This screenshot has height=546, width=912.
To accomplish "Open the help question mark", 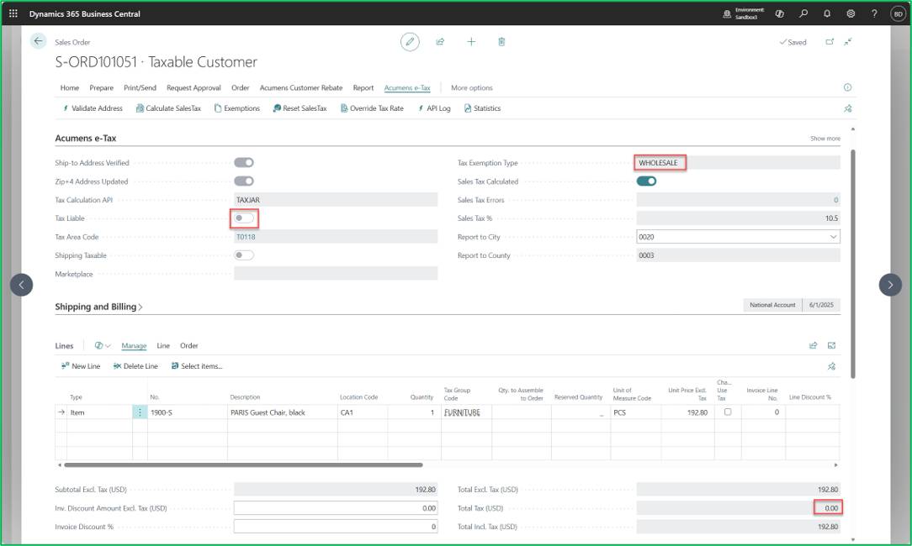I will pyautogui.click(x=874, y=13).
